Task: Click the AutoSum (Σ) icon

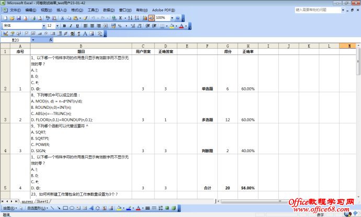Action: (120, 18)
